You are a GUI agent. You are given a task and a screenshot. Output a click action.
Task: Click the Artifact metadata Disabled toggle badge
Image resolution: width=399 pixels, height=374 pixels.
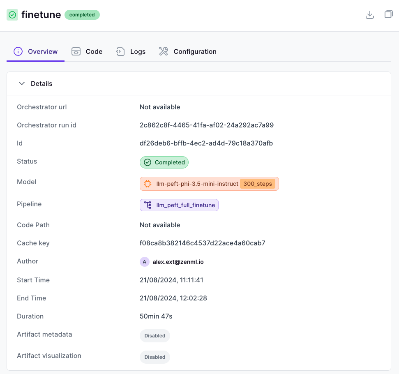pyautogui.click(x=155, y=336)
